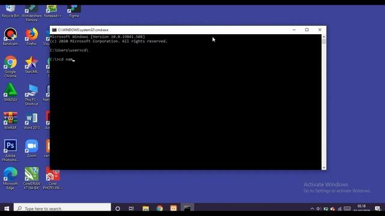This screenshot has height=216, width=385.
Task: Select the Google Chrome desktop shortcut
Action: pos(10,67)
